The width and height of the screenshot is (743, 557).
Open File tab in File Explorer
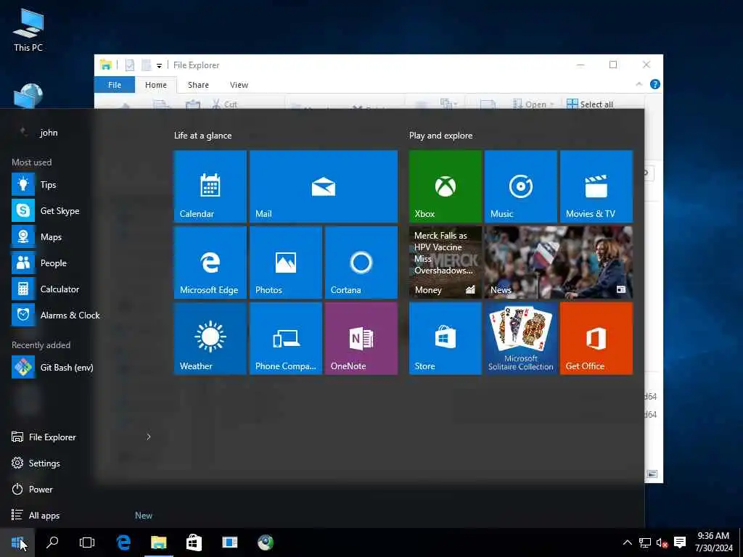coord(114,85)
